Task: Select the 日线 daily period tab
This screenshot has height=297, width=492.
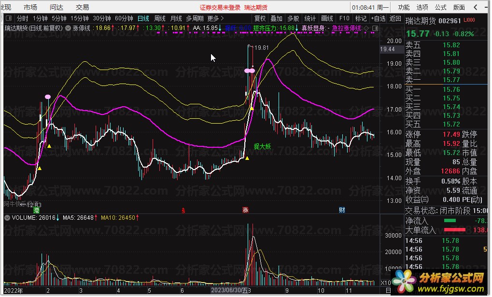Action: click(143, 18)
